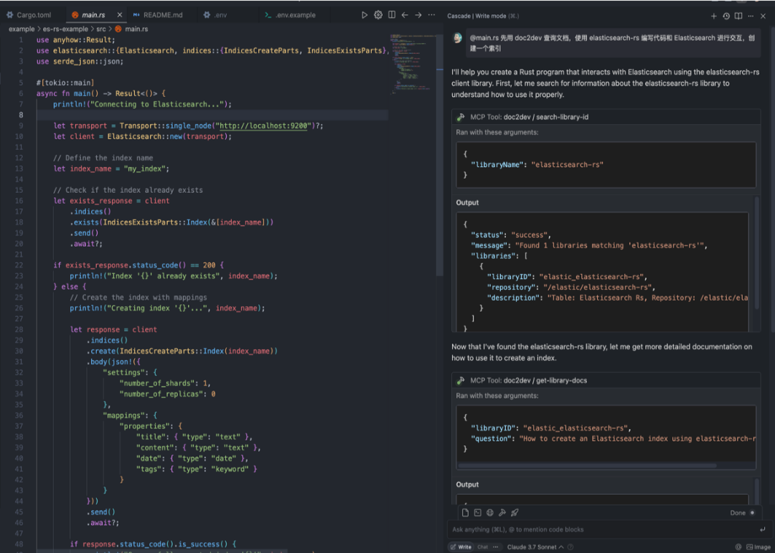Start a new Cascade conversation

click(713, 16)
